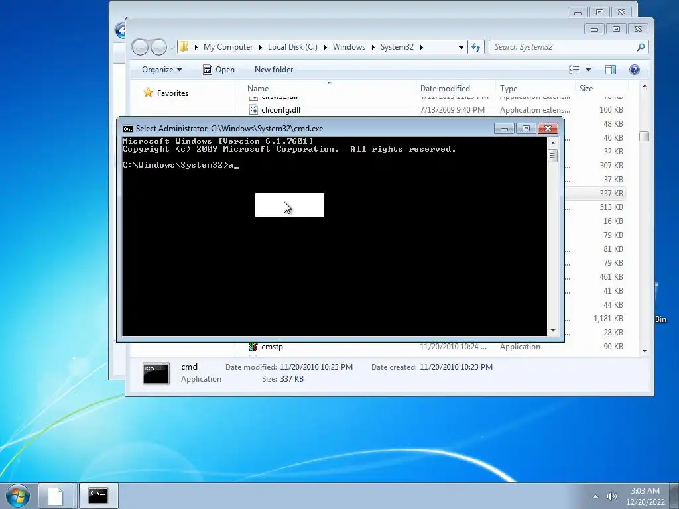Open the address bar history dropdown
The height and width of the screenshot is (509, 679).
(x=461, y=47)
